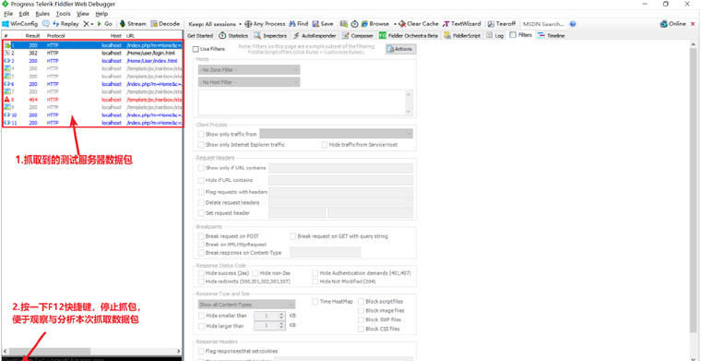Open the No Host Filter dropdown
The height and width of the screenshot is (361, 701).
(x=249, y=82)
